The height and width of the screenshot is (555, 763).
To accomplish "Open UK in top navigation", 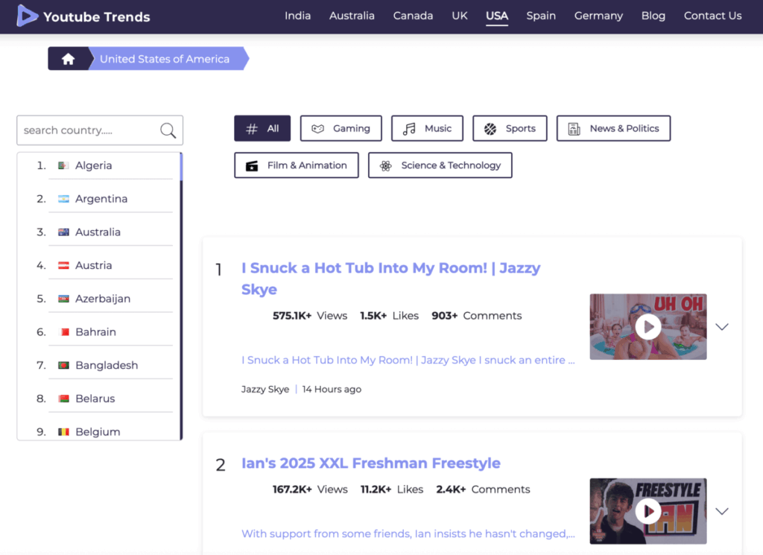I will (x=459, y=16).
